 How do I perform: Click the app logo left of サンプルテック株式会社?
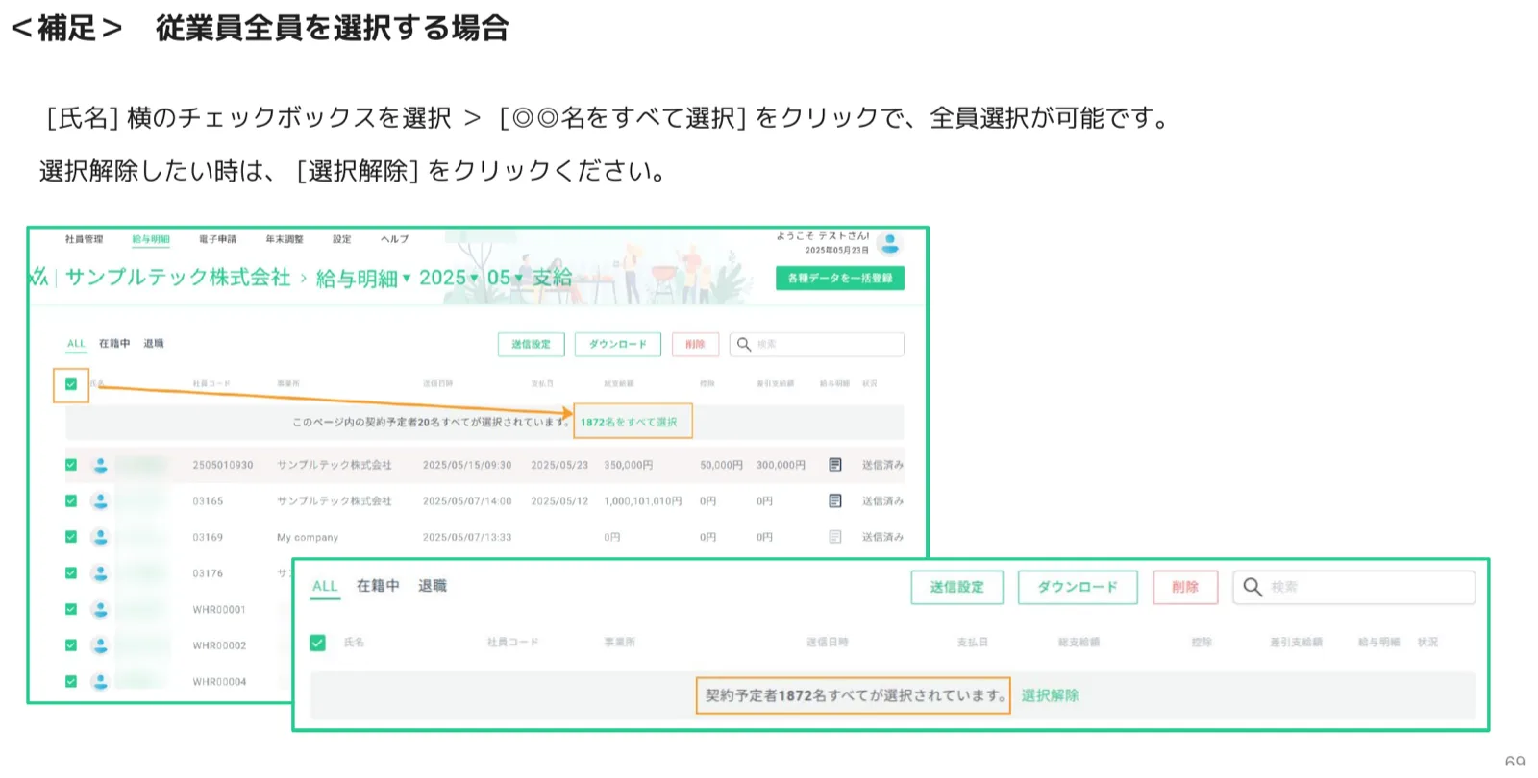(38, 278)
